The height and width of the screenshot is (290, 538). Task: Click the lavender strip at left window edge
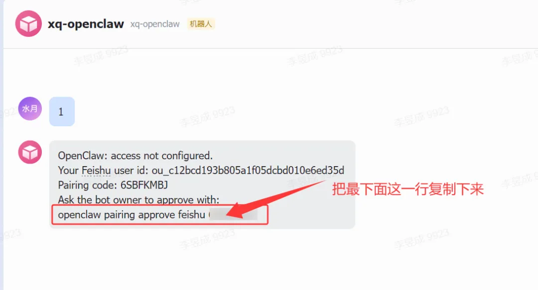(x=1, y=145)
